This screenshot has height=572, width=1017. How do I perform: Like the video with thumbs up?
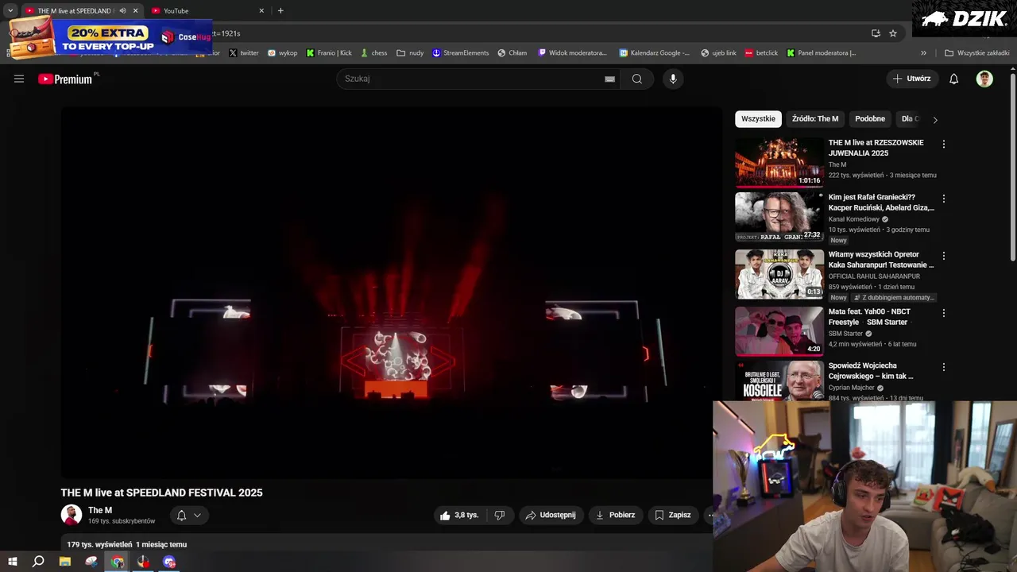(x=459, y=515)
